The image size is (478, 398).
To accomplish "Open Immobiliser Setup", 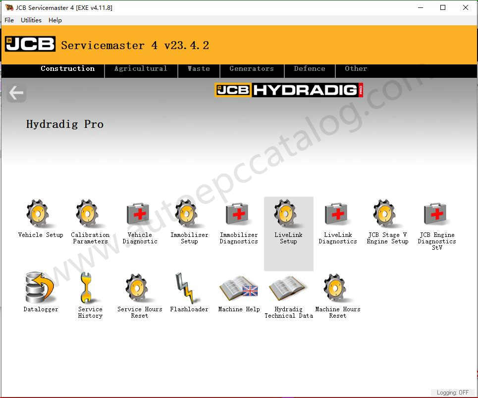I will 189,215.
